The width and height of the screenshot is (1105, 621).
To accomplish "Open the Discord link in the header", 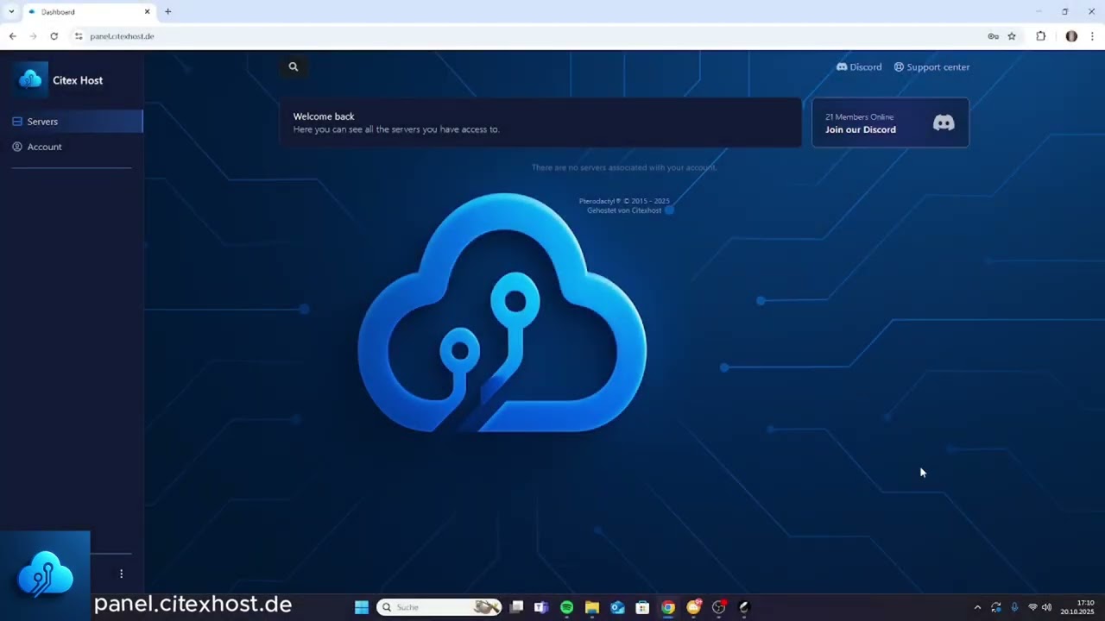I will (859, 67).
